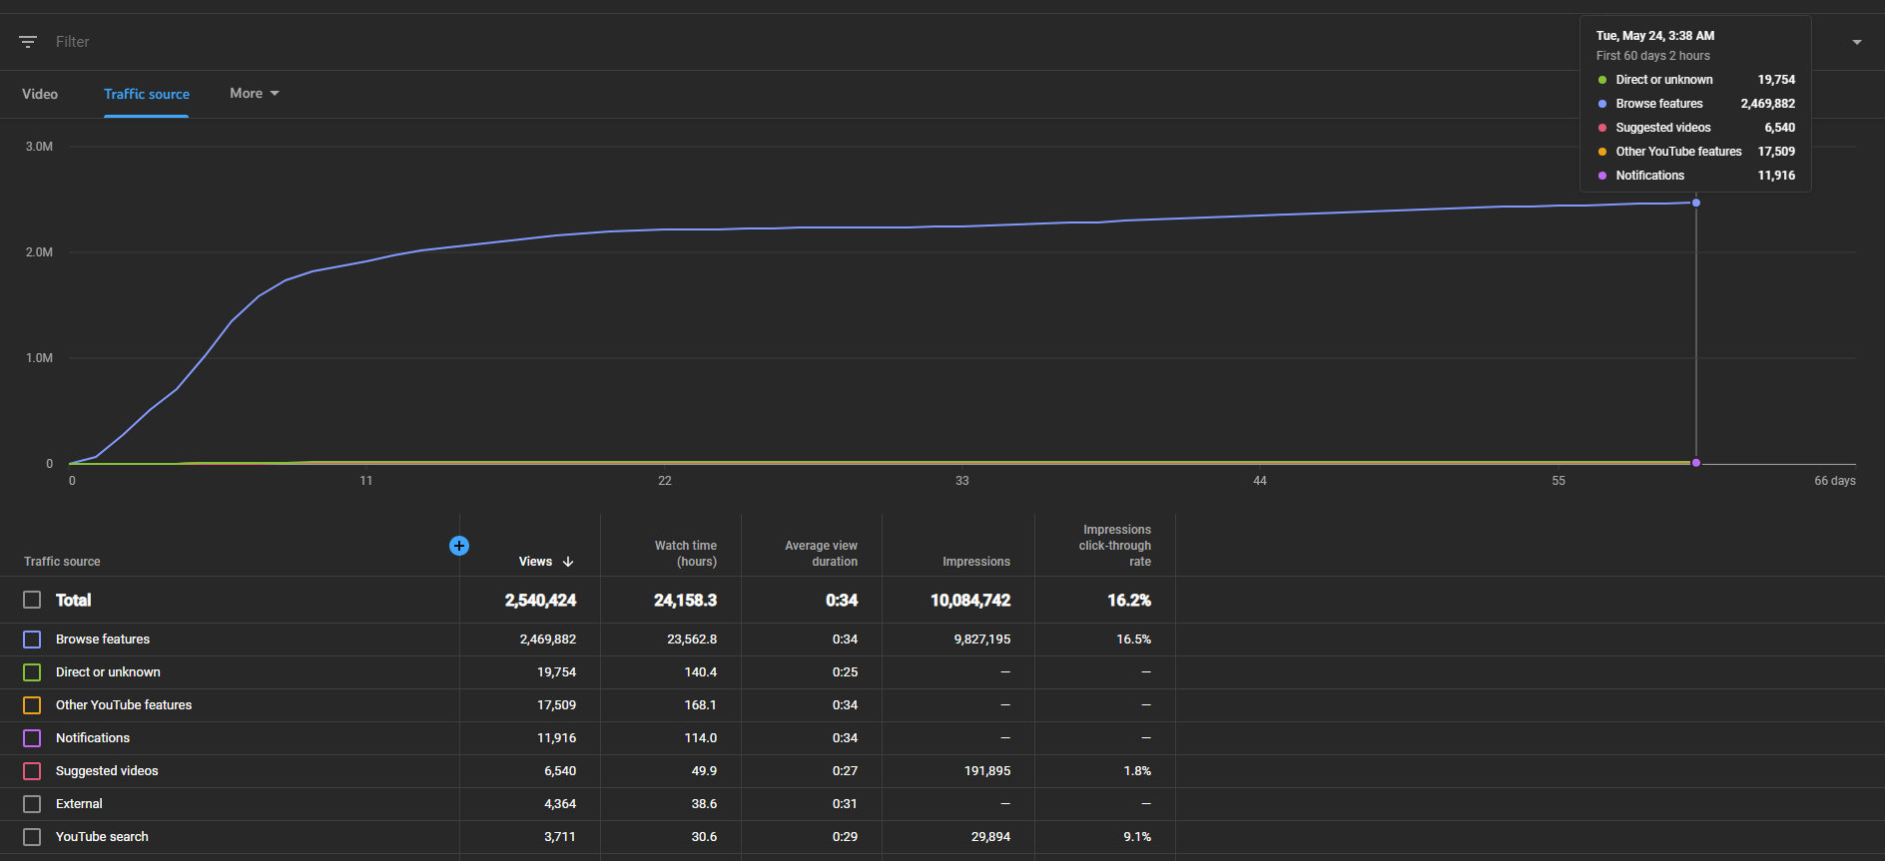The width and height of the screenshot is (1885, 861).
Task: Click the purple marker at chart bottom
Action: [1695, 463]
